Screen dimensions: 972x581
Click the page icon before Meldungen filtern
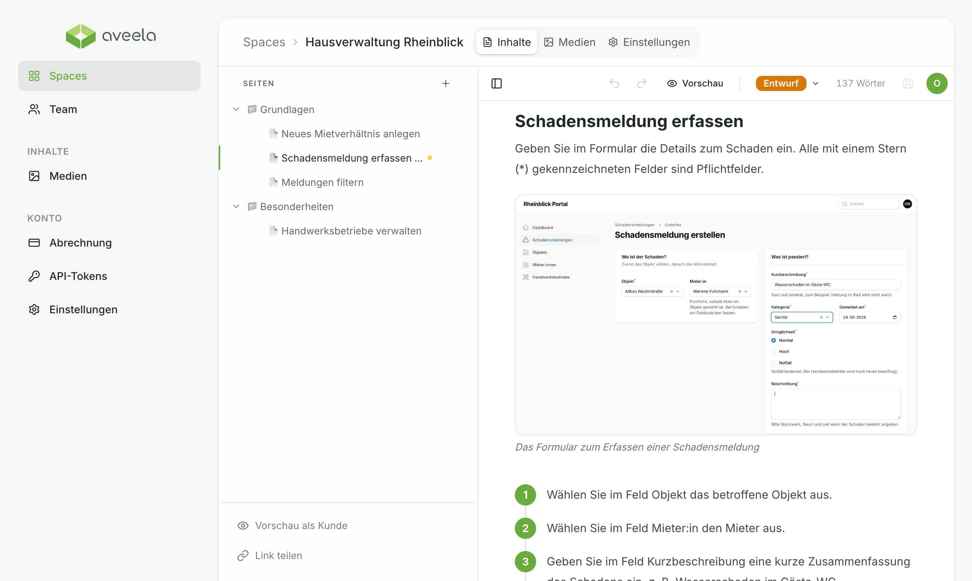[274, 182]
